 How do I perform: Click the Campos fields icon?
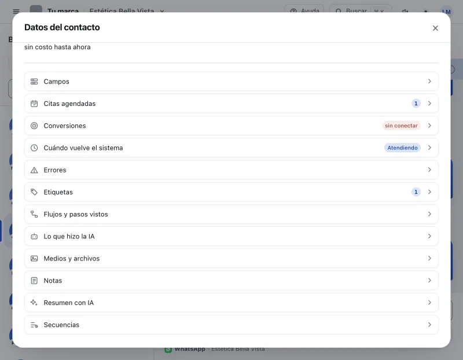34,82
